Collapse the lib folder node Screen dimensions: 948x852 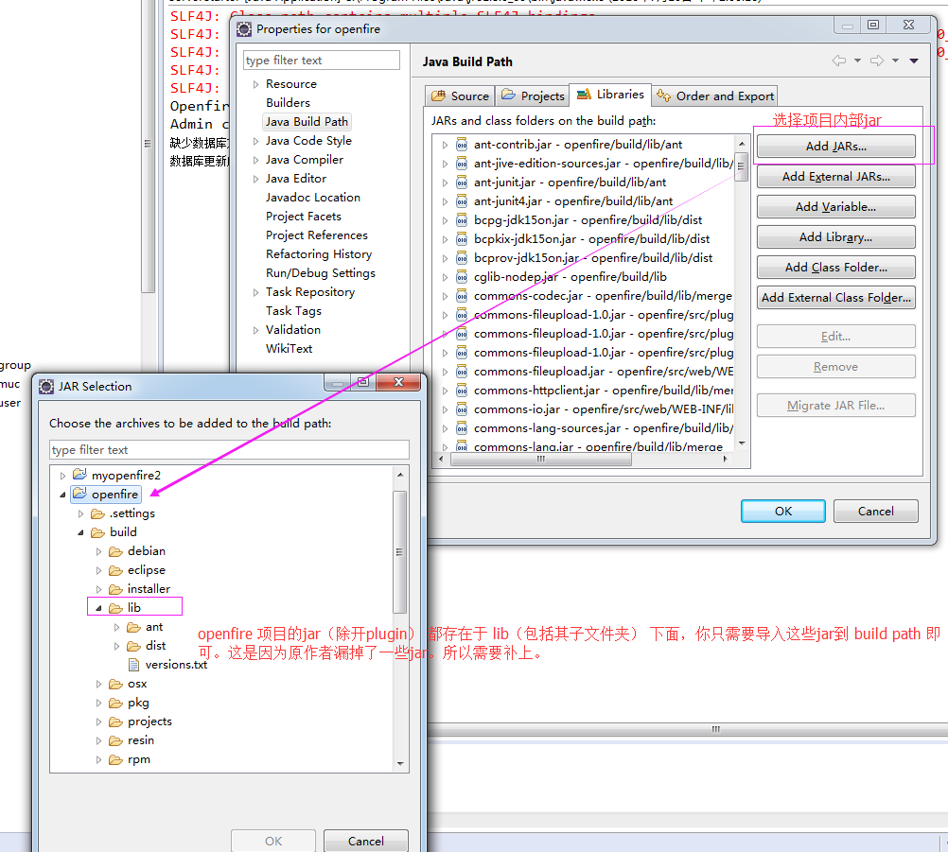pos(98,608)
